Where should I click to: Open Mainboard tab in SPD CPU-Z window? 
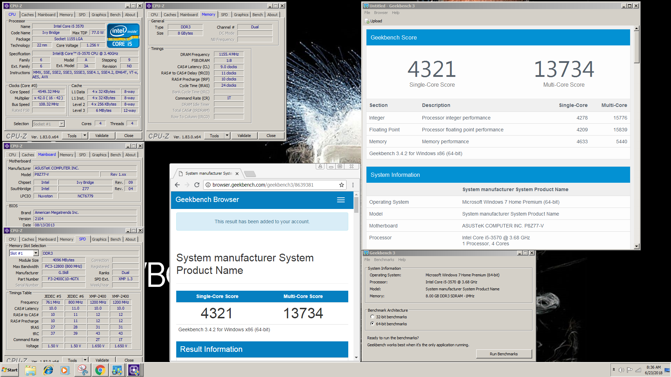(47, 239)
